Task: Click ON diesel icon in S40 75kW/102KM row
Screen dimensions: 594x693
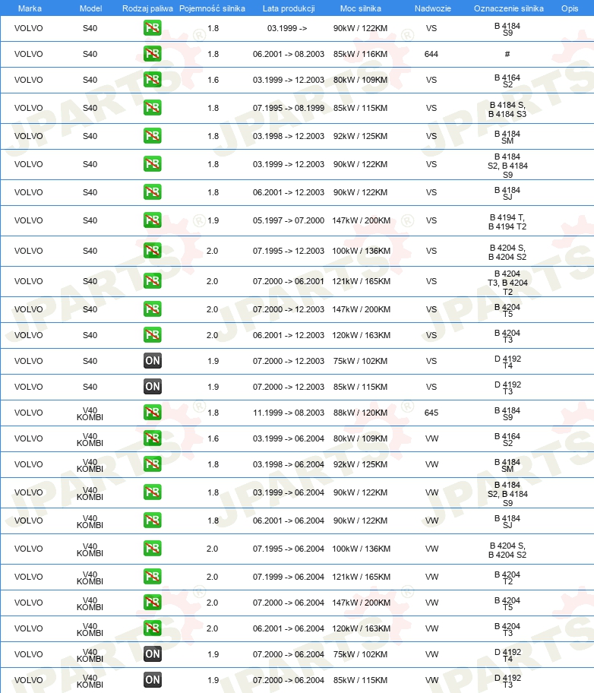Action: click(x=153, y=361)
